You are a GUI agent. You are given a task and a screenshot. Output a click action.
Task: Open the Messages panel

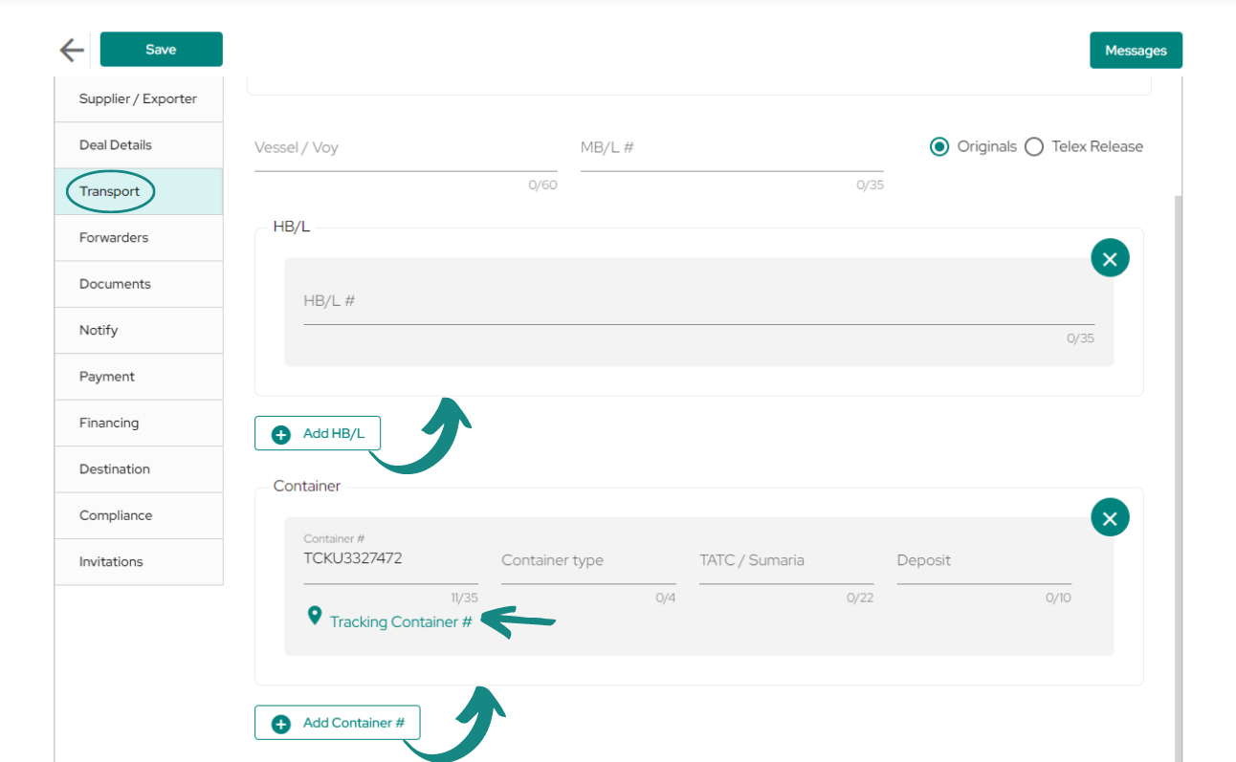(x=1136, y=51)
